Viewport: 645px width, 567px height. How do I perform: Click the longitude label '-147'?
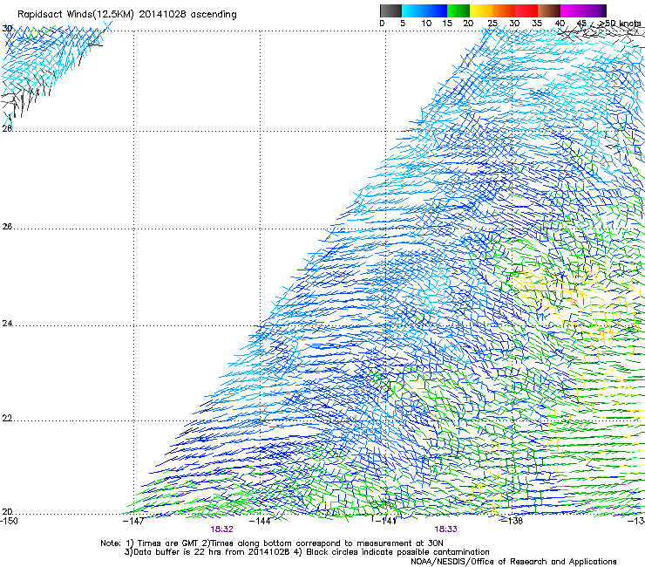[133, 521]
